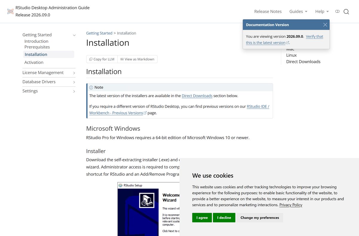This screenshot has height=236, width=359.
Task: Open the Guides dropdown menu
Action: point(298,11)
